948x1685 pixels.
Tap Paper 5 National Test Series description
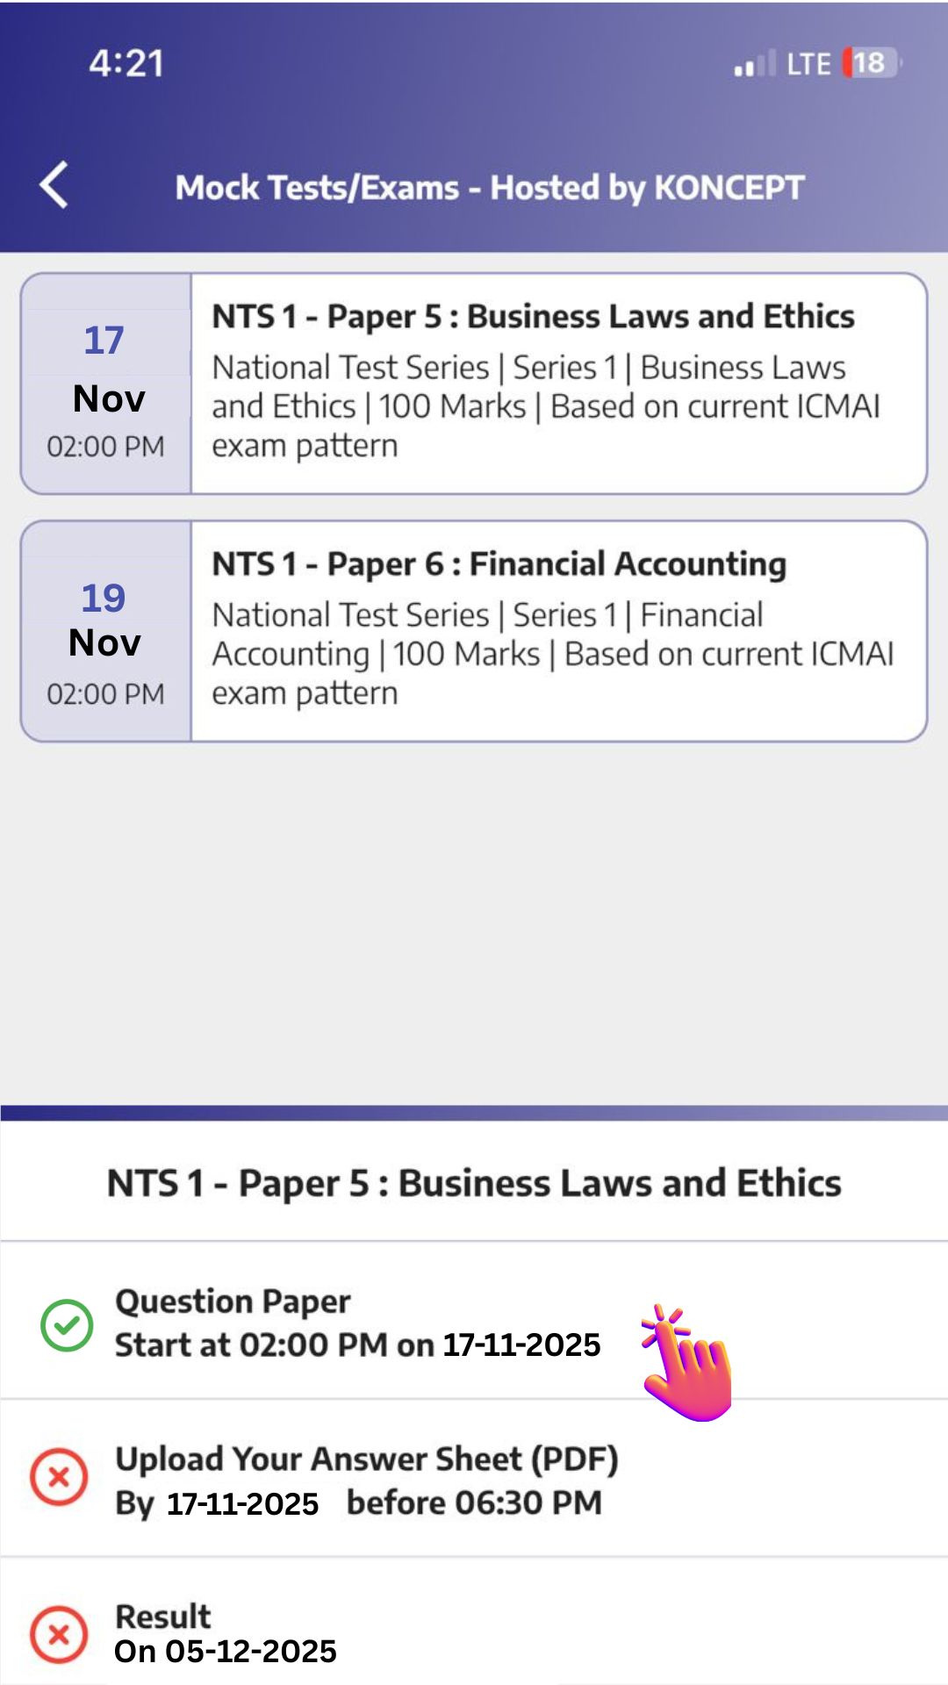pyautogui.click(x=544, y=406)
